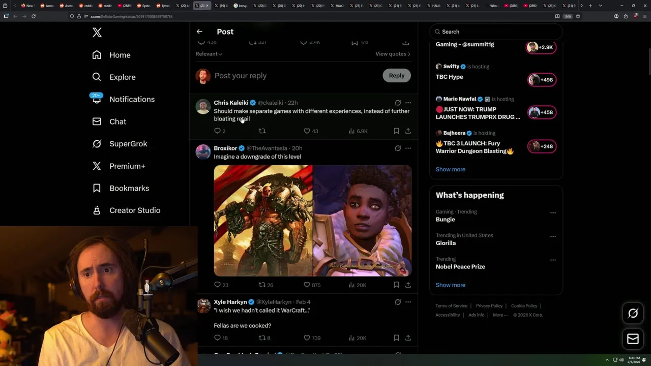Show more live broadcasts
The height and width of the screenshot is (366, 651).
click(x=450, y=169)
